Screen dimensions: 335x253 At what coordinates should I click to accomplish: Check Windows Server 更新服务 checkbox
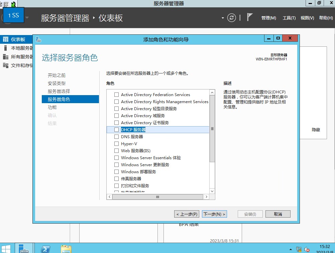tap(116, 165)
